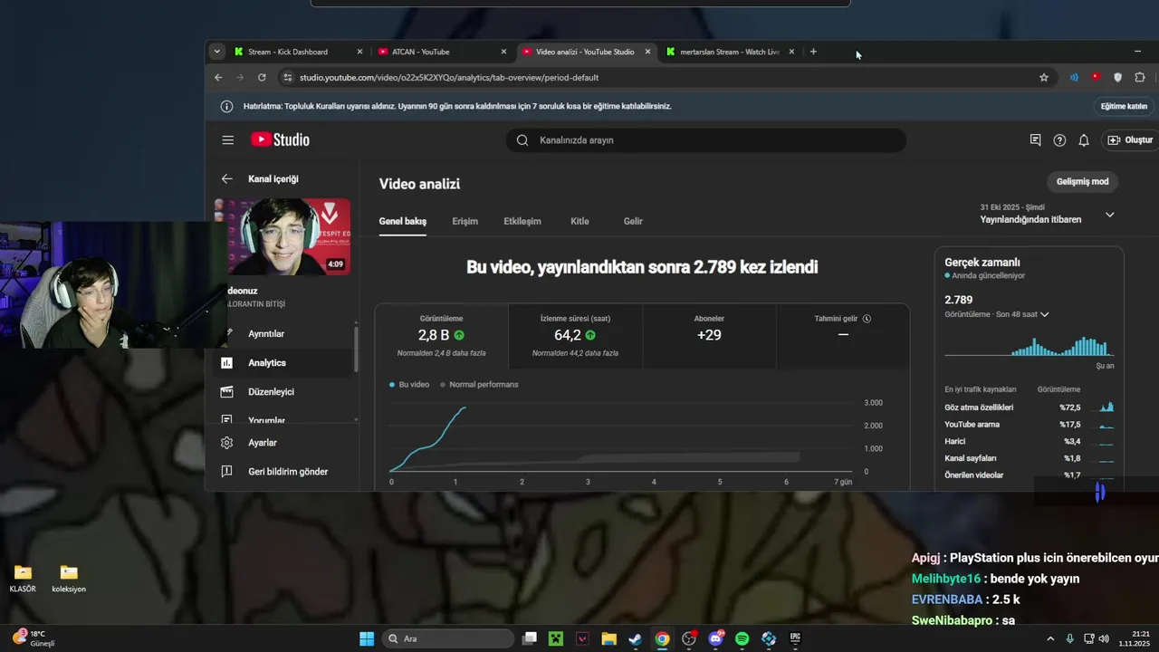Viewport: 1159px width, 652px height.
Task: Click the Task View icon on taskbar
Action: pyautogui.click(x=530, y=638)
